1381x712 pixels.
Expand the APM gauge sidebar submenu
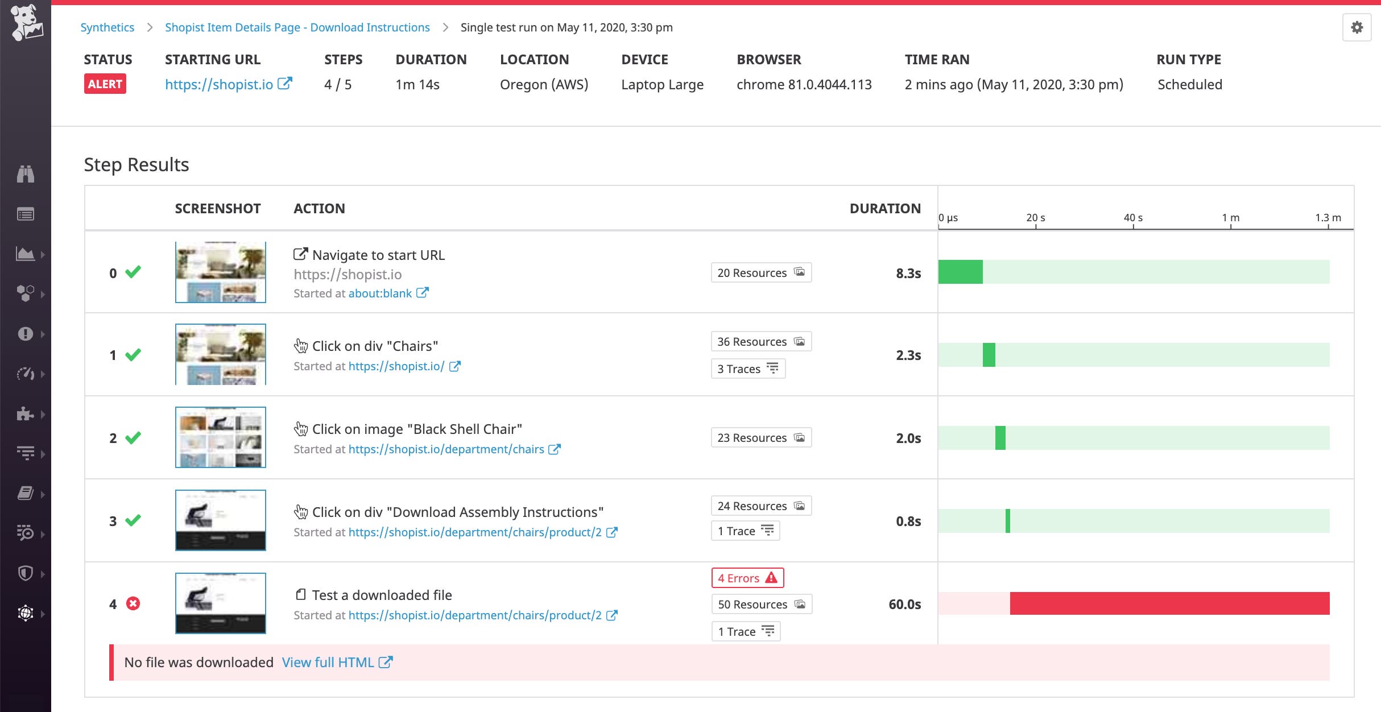coord(43,374)
